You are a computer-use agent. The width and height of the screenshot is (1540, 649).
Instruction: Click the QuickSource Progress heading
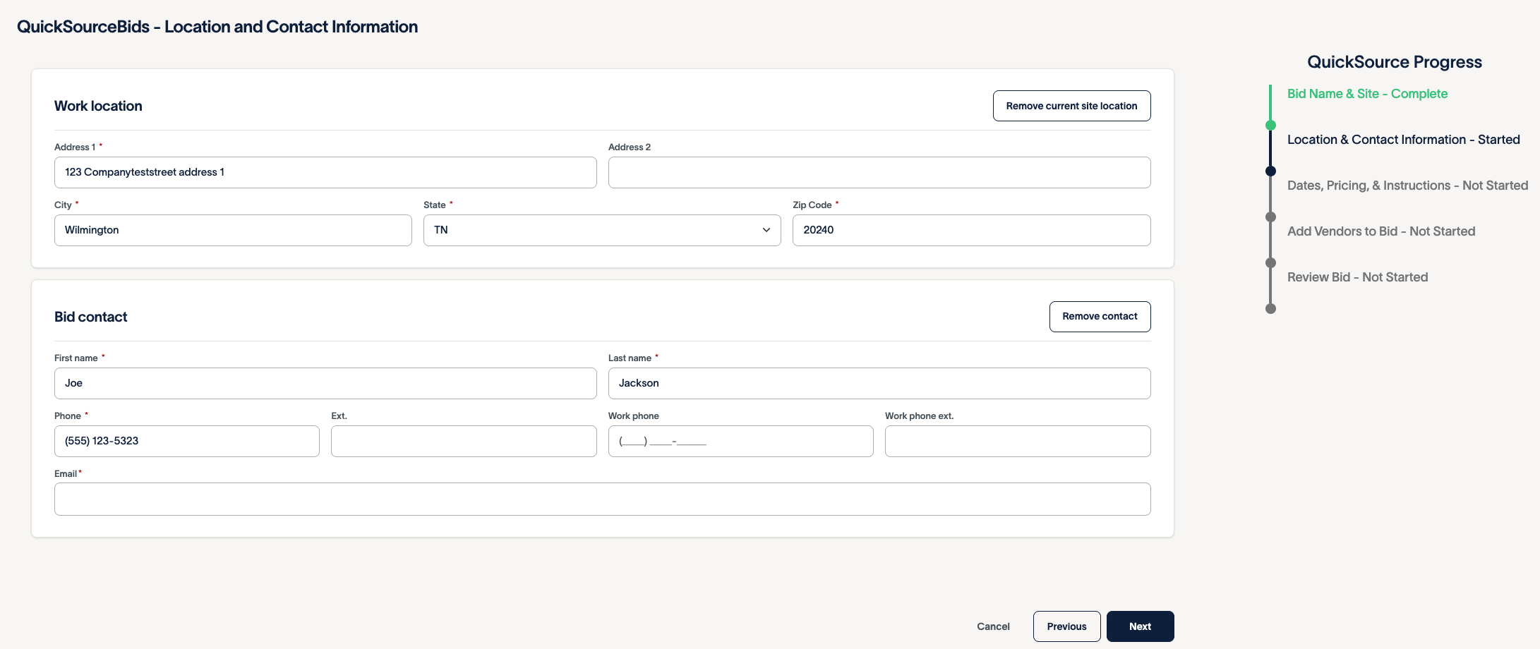1394,62
